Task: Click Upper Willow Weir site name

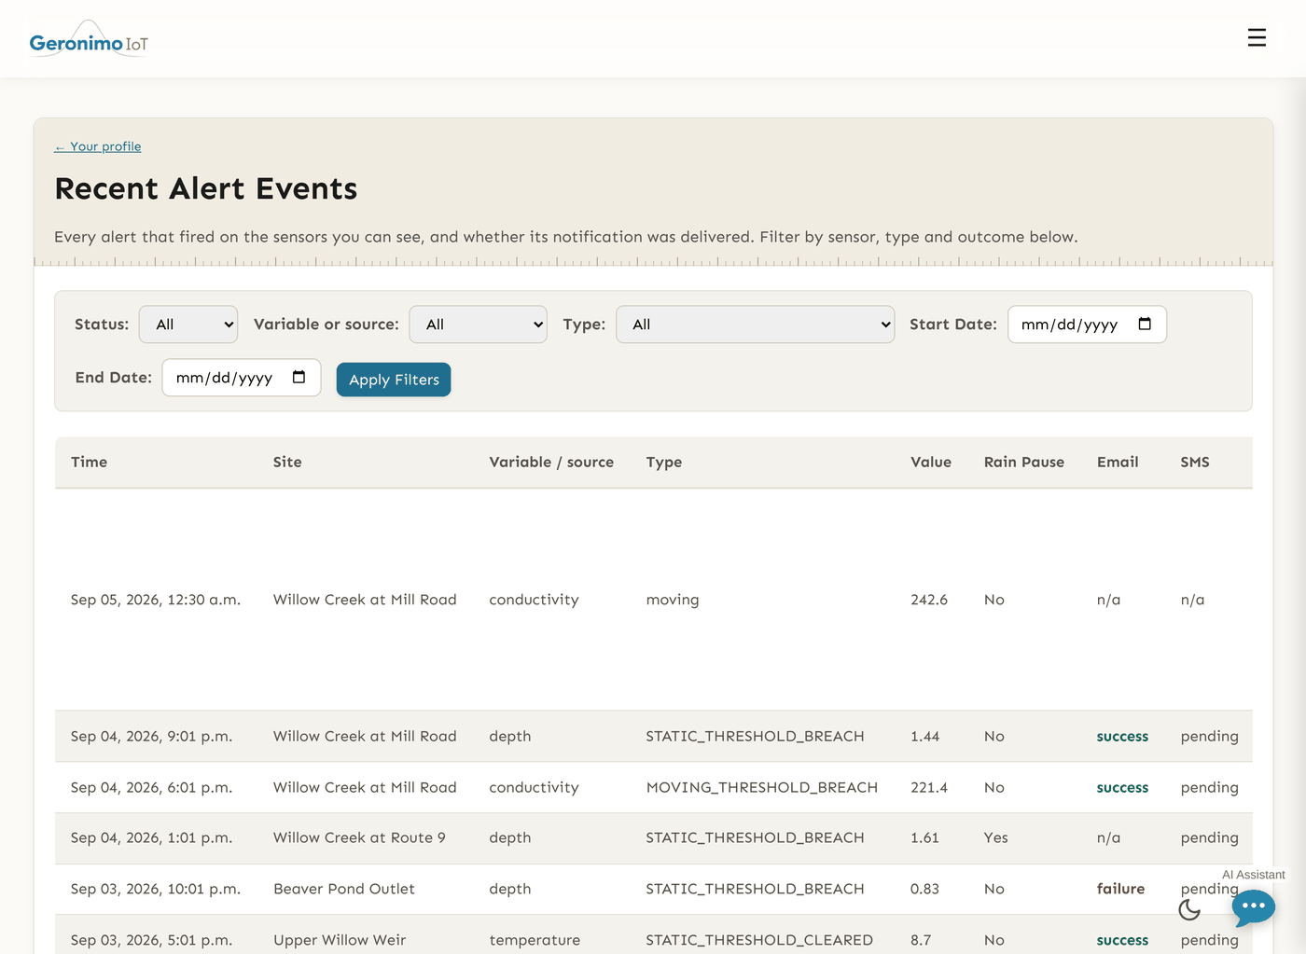Action: pyautogui.click(x=340, y=940)
